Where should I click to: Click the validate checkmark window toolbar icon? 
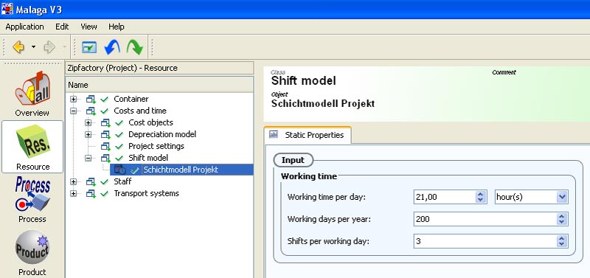tap(89, 47)
